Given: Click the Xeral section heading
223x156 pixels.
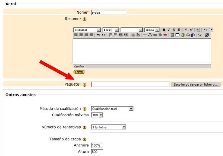Looking at the screenshot, I should pyautogui.click(x=10, y=4).
